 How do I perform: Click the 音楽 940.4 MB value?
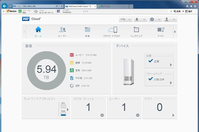[86, 70]
